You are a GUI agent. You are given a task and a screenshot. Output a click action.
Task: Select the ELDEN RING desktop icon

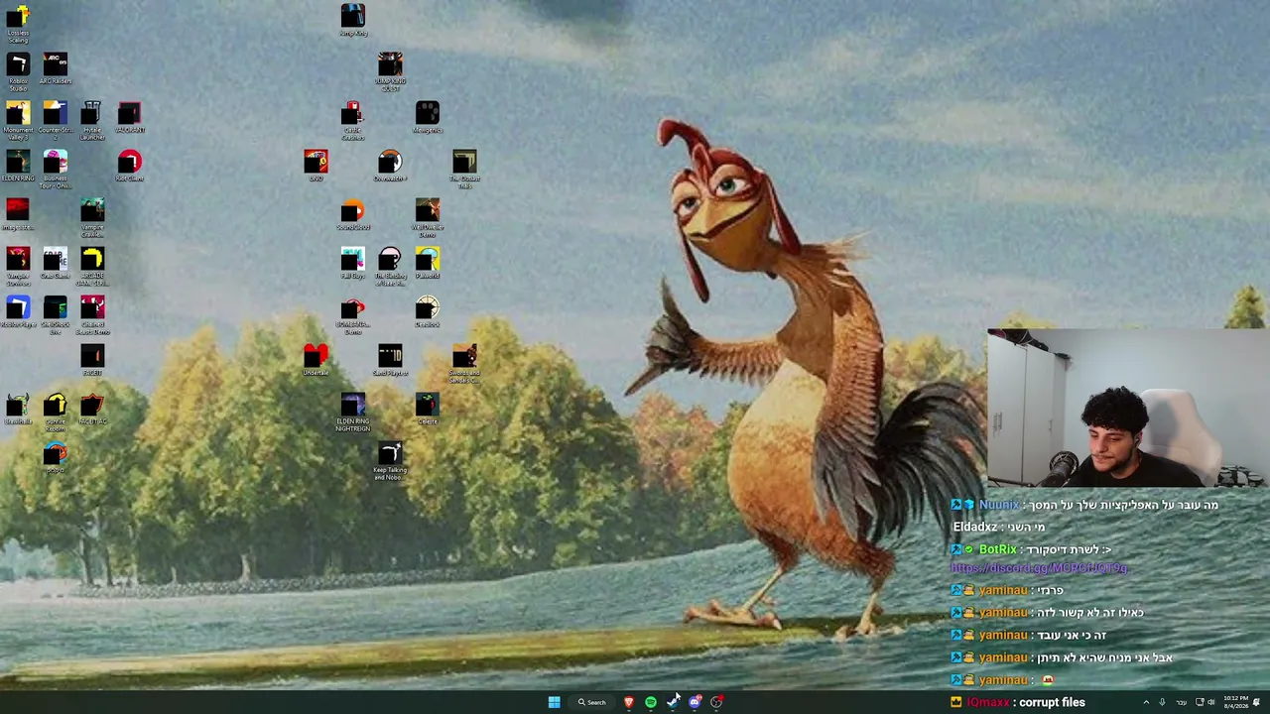tap(18, 167)
